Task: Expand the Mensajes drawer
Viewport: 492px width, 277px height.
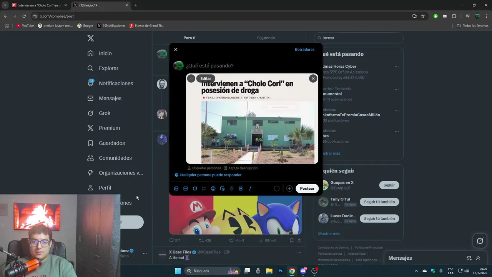Action: point(478,258)
